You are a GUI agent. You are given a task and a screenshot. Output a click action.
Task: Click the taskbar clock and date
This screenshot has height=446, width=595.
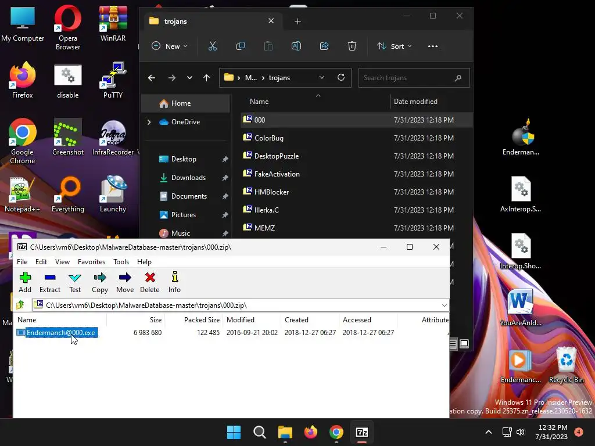551,432
